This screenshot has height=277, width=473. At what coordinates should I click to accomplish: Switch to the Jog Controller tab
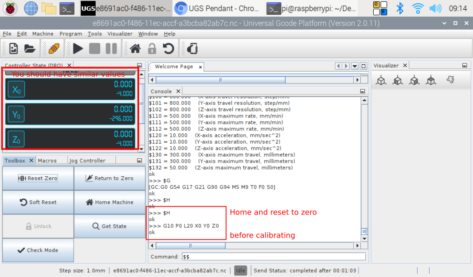click(x=87, y=160)
